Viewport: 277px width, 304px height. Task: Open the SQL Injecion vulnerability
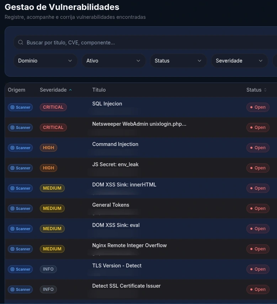point(107,104)
